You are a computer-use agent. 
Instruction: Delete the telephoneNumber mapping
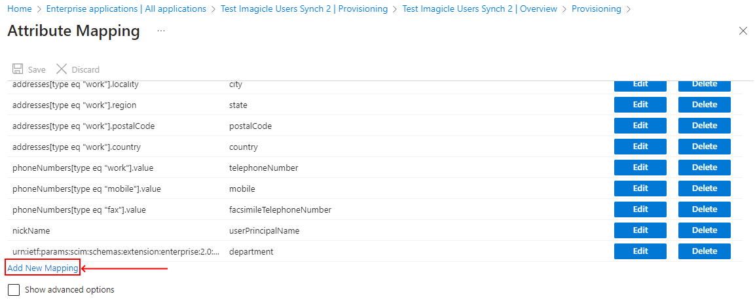704,168
